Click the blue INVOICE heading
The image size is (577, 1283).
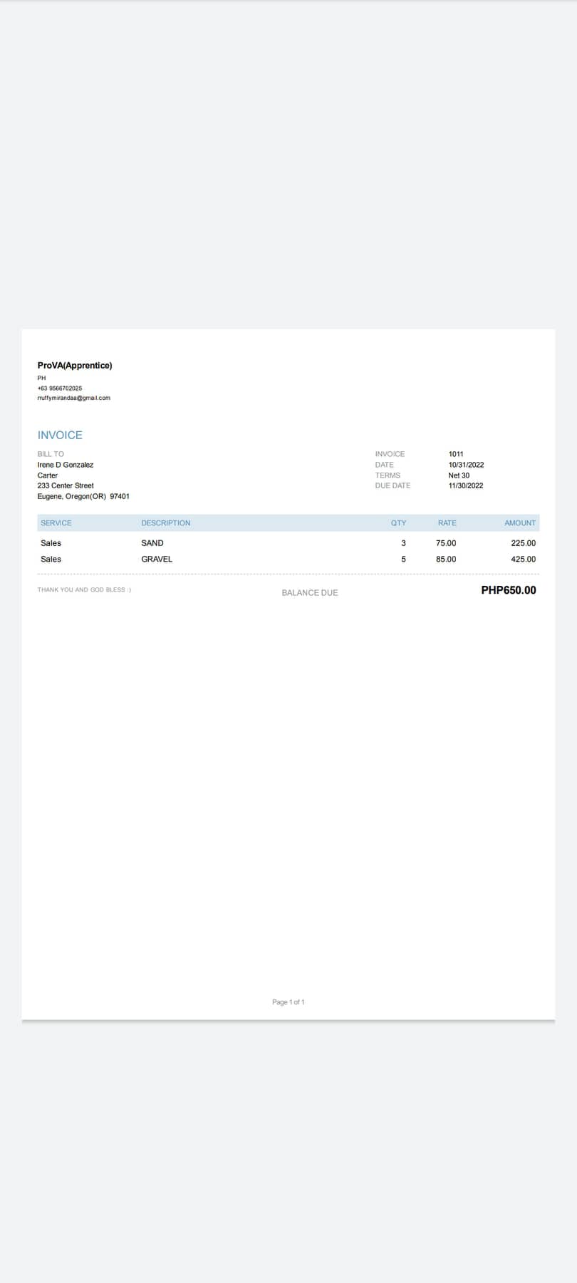coord(60,436)
